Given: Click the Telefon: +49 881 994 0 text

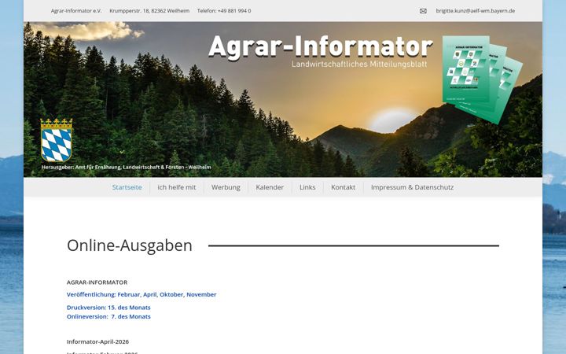Looking at the screenshot, I should coord(224,11).
